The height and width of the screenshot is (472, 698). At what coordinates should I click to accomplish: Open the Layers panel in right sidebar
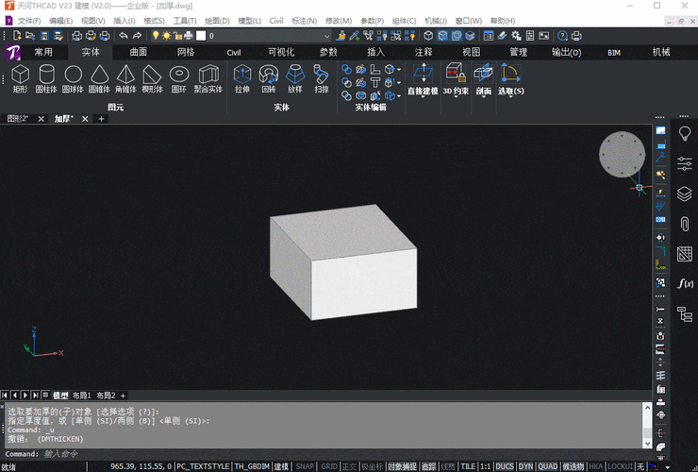point(685,194)
